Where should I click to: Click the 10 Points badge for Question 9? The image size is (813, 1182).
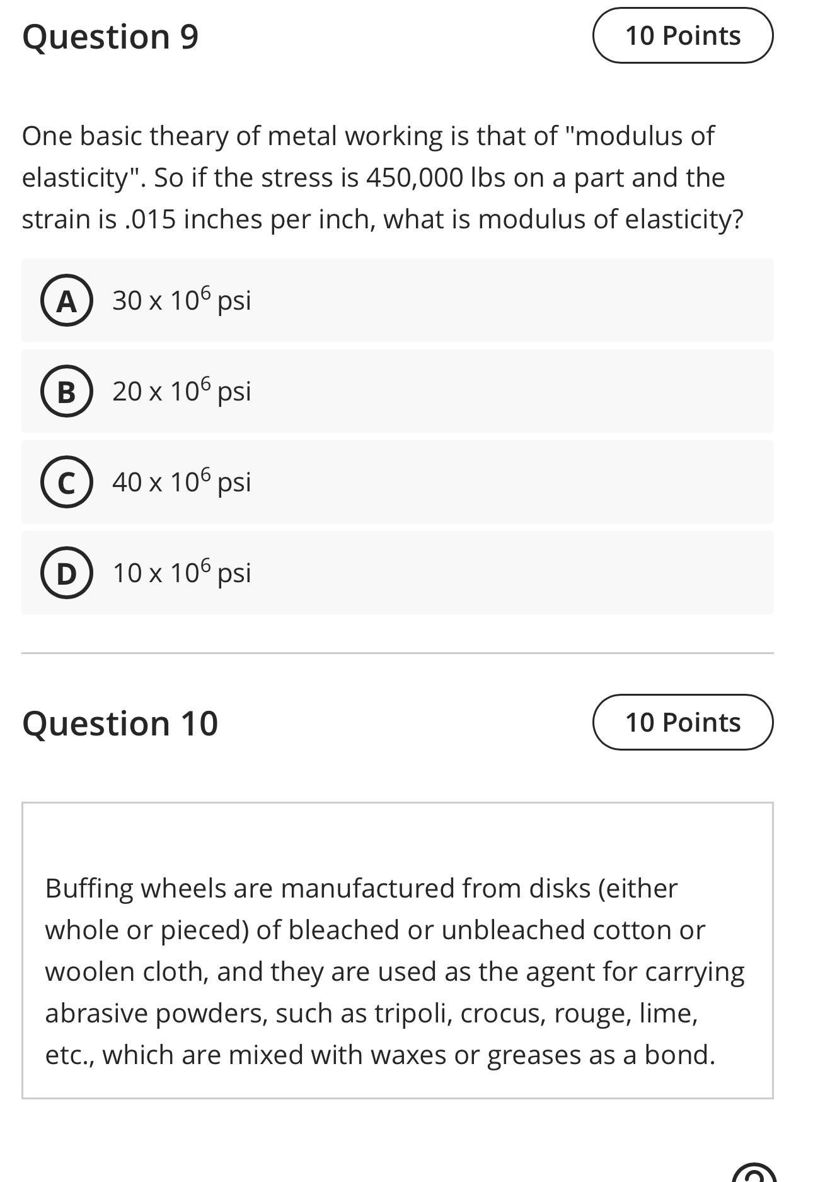point(683,36)
